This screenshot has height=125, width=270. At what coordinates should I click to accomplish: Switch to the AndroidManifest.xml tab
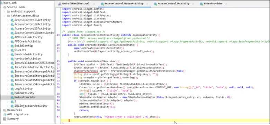coord(76,3)
